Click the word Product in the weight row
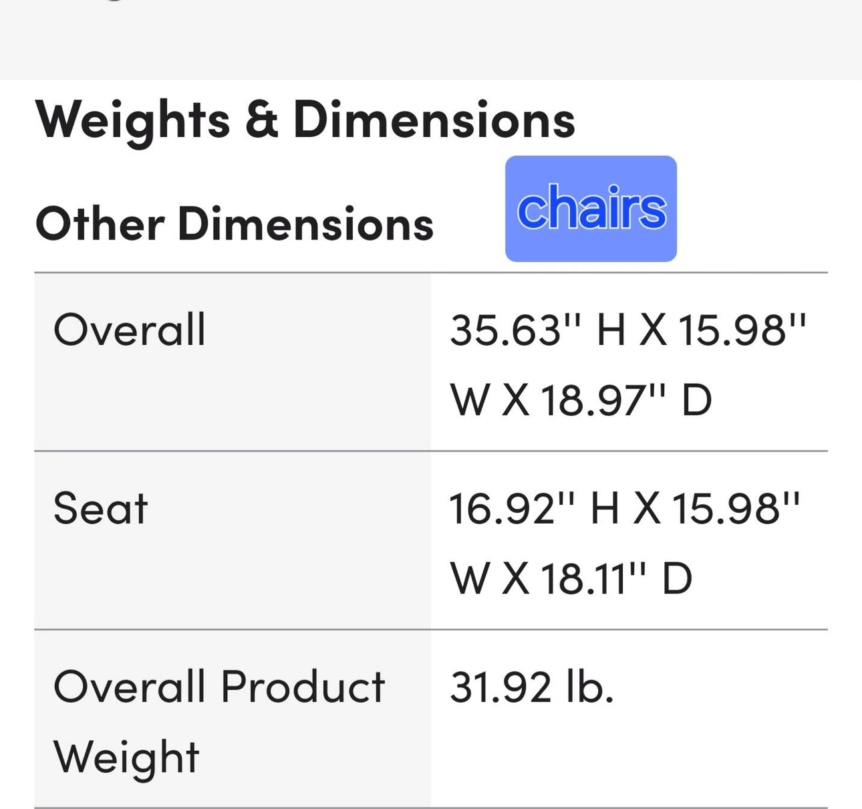 click(303, 687)
